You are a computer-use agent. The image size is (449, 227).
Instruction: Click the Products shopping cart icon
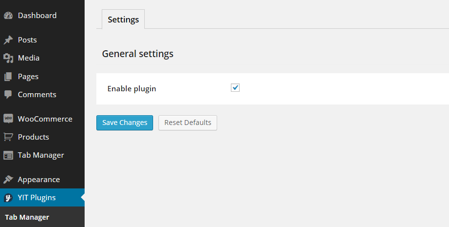[8, 137]
